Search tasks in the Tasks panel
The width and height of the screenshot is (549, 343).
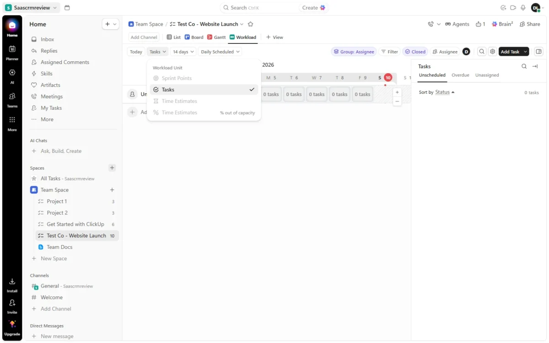524,66
